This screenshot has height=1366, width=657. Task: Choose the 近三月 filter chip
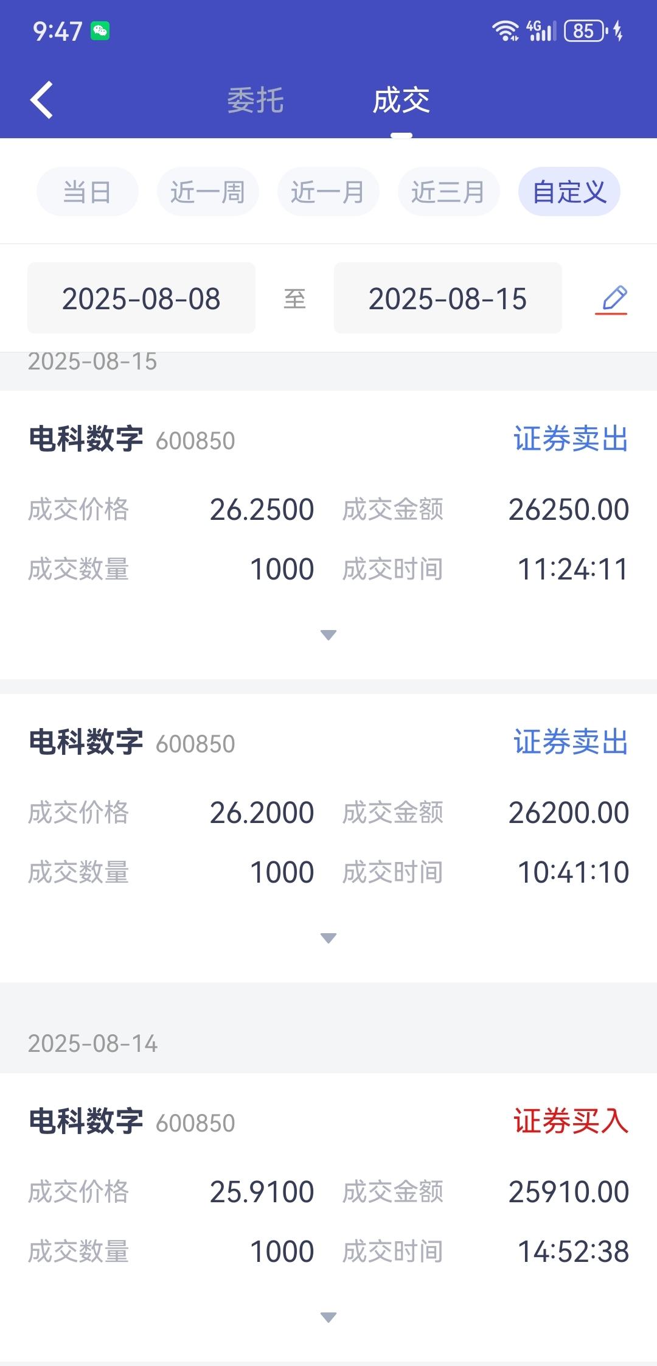[x=449, y=192]
